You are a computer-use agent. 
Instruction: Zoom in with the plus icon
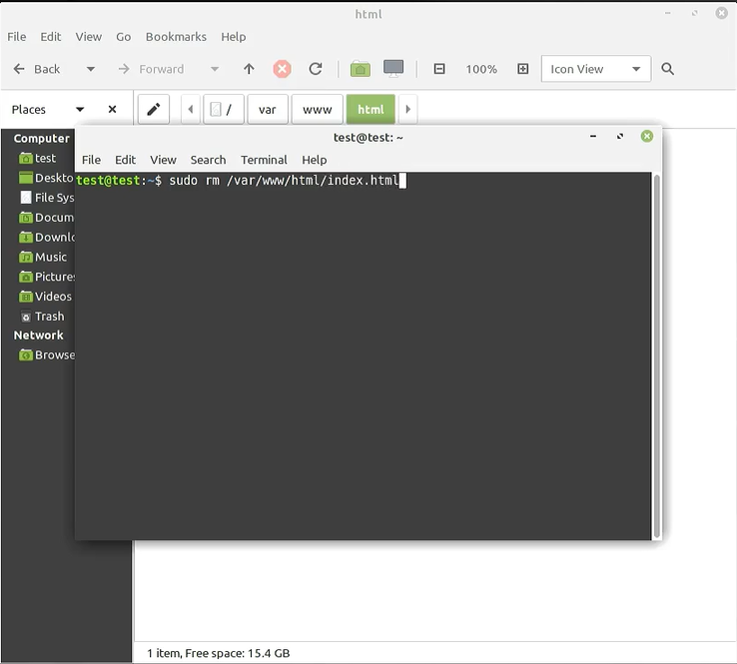pyautogui.click(x=522, y=69)
